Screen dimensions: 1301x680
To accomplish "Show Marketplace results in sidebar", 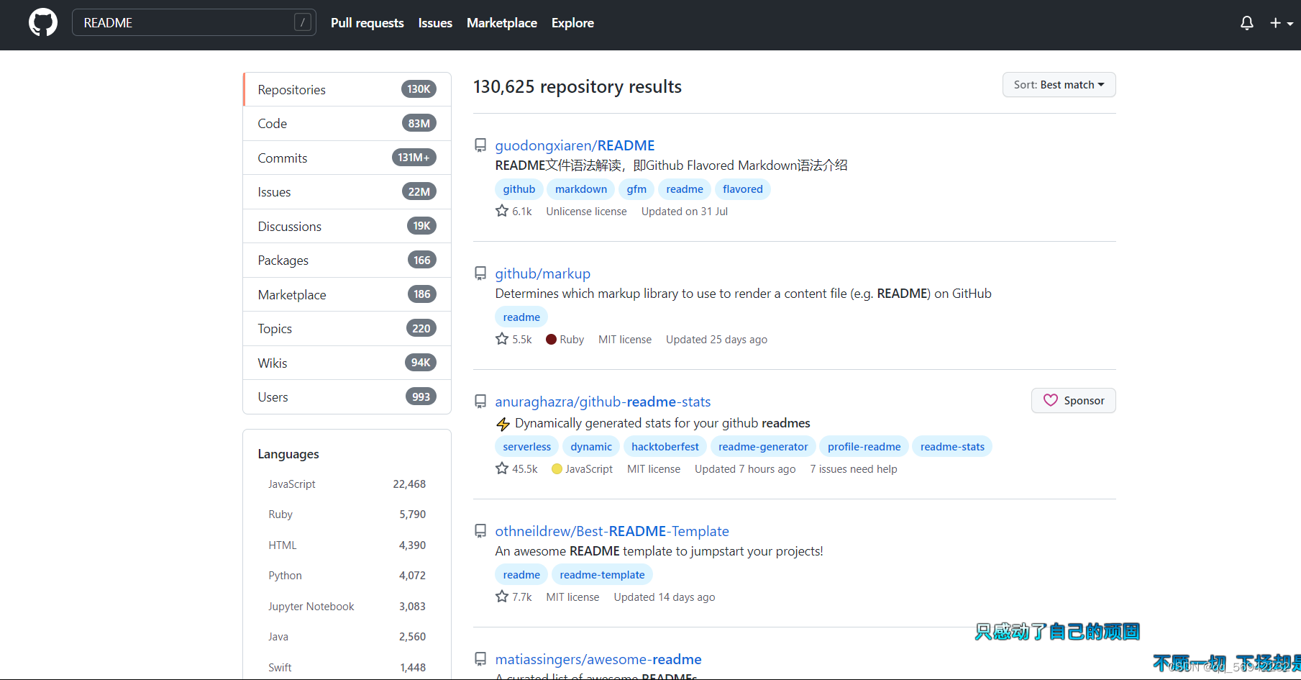I will click(x=347, y=294).
